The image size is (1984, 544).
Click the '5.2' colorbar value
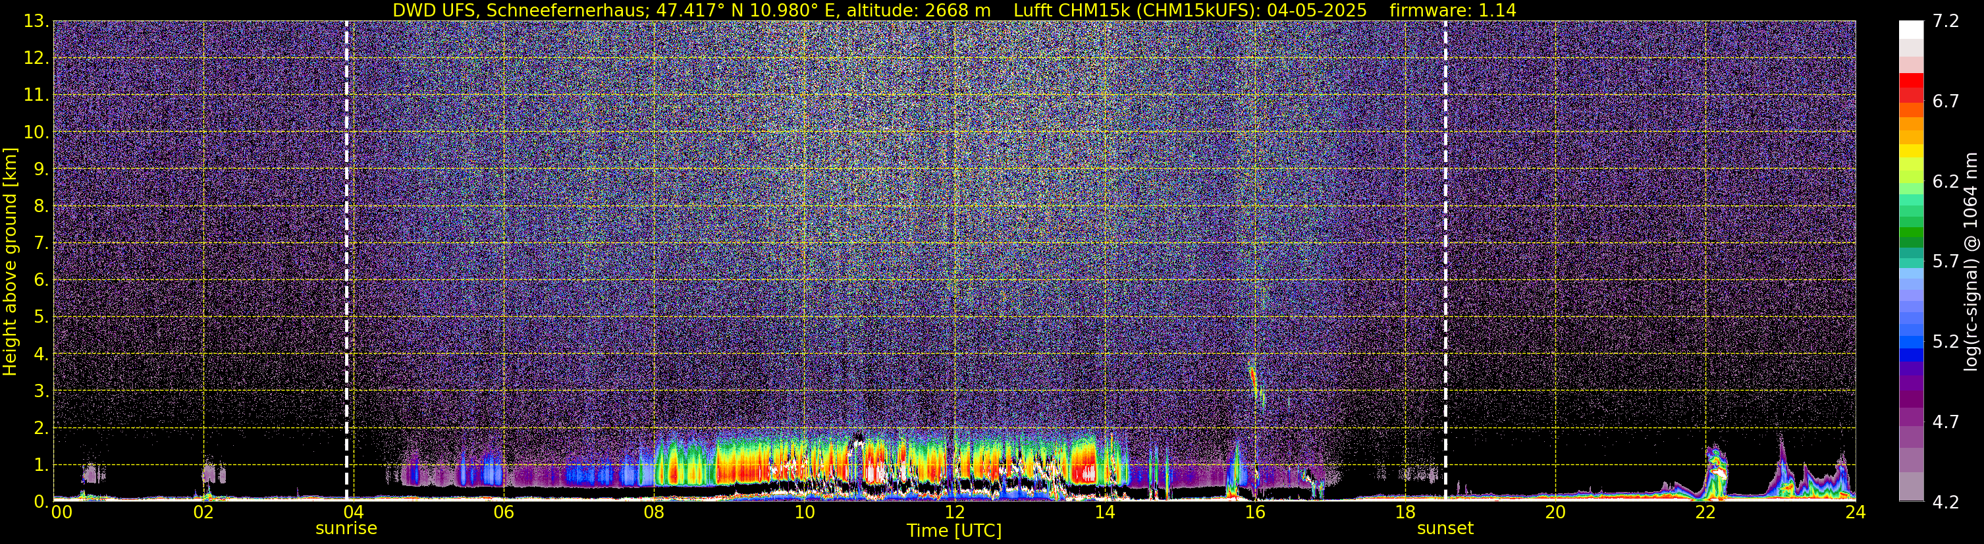[x=1946, y=342]
